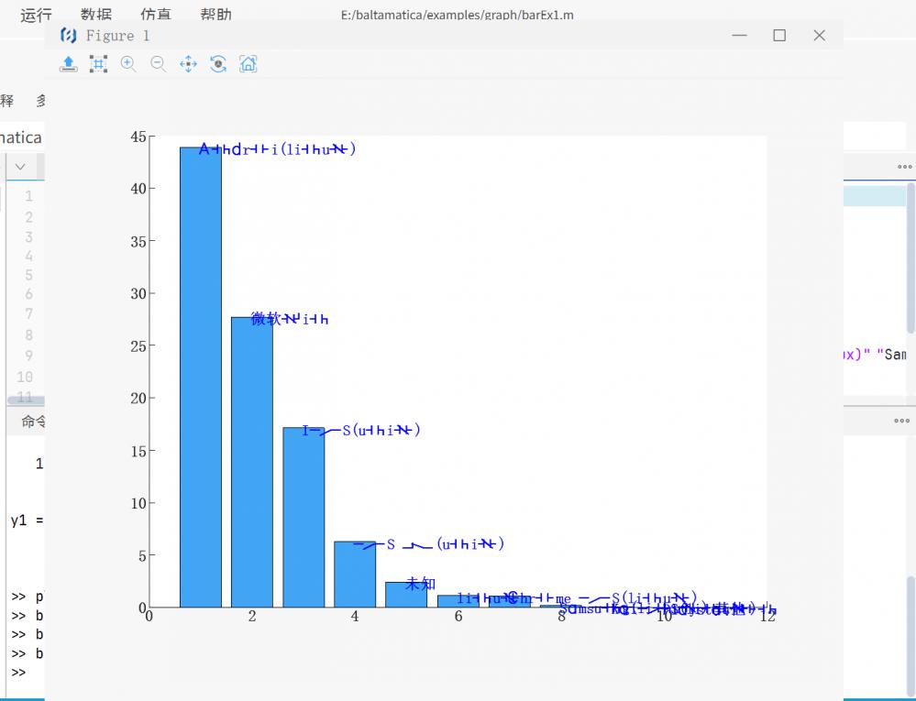This screenshot has width=916, height=701.
Task: Open the lower right panel ellipsis options
Action: 904,421
